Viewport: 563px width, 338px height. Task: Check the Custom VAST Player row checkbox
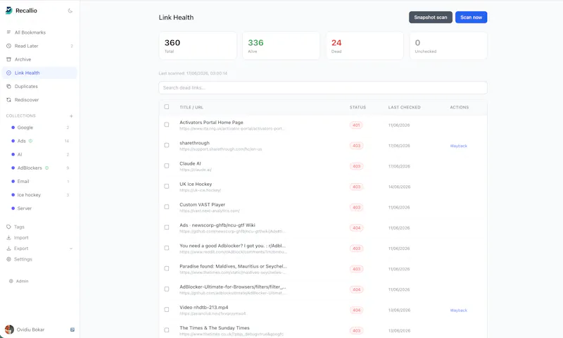click(x=167, y=207)
